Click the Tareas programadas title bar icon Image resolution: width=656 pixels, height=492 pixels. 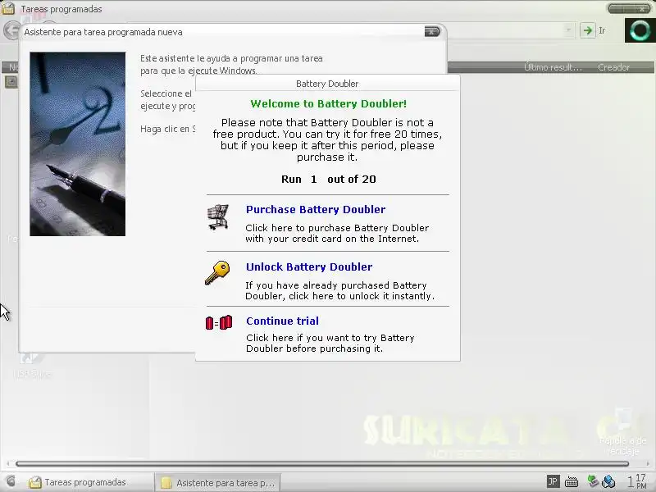pyautogui.click(x=8, y=8)
